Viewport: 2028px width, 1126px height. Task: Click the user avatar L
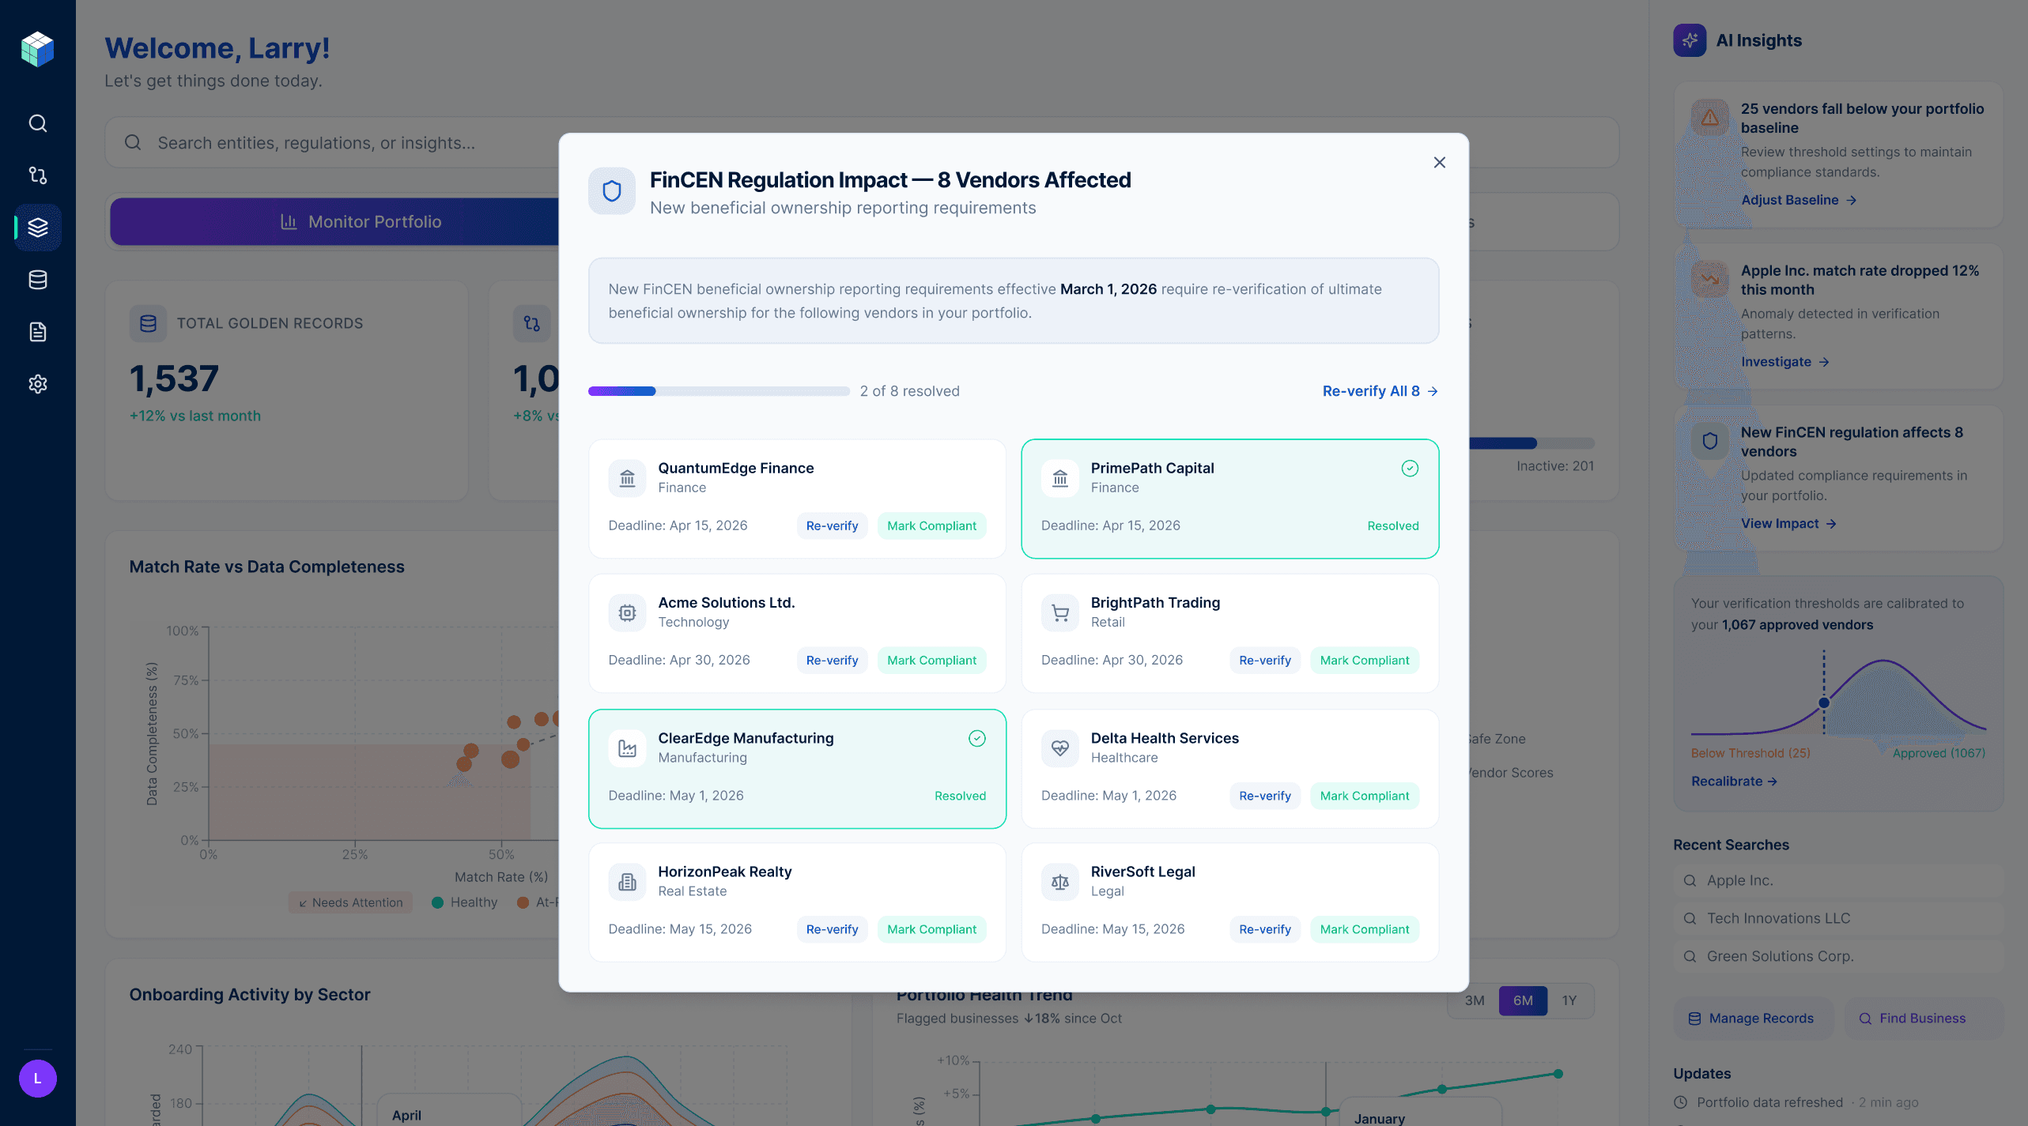tap(37, 1079)
